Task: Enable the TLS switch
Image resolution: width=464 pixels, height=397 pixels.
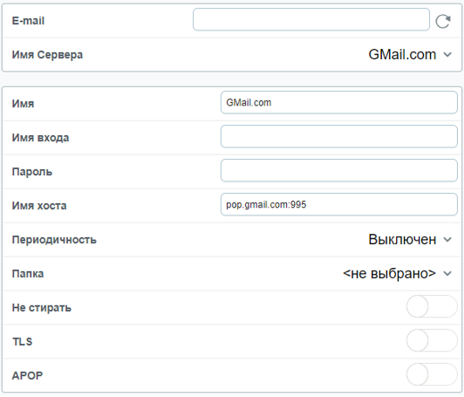Action: tap(432, 340)
